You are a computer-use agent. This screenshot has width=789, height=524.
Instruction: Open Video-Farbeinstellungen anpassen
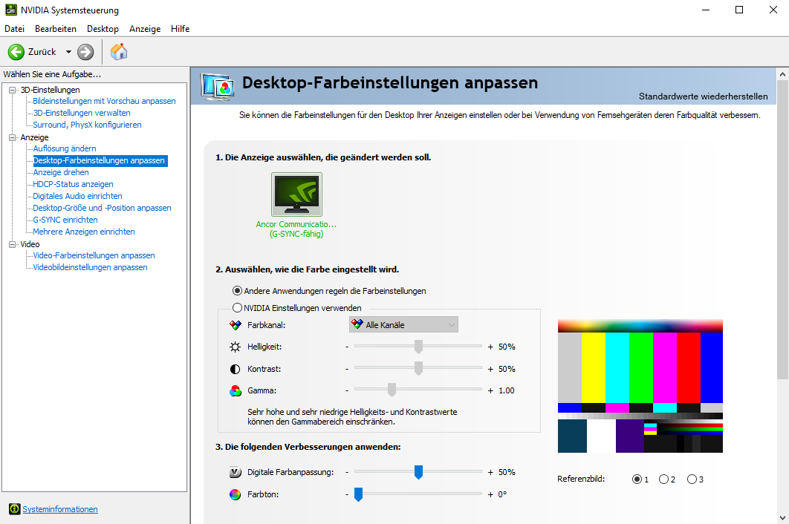point(94,255)
